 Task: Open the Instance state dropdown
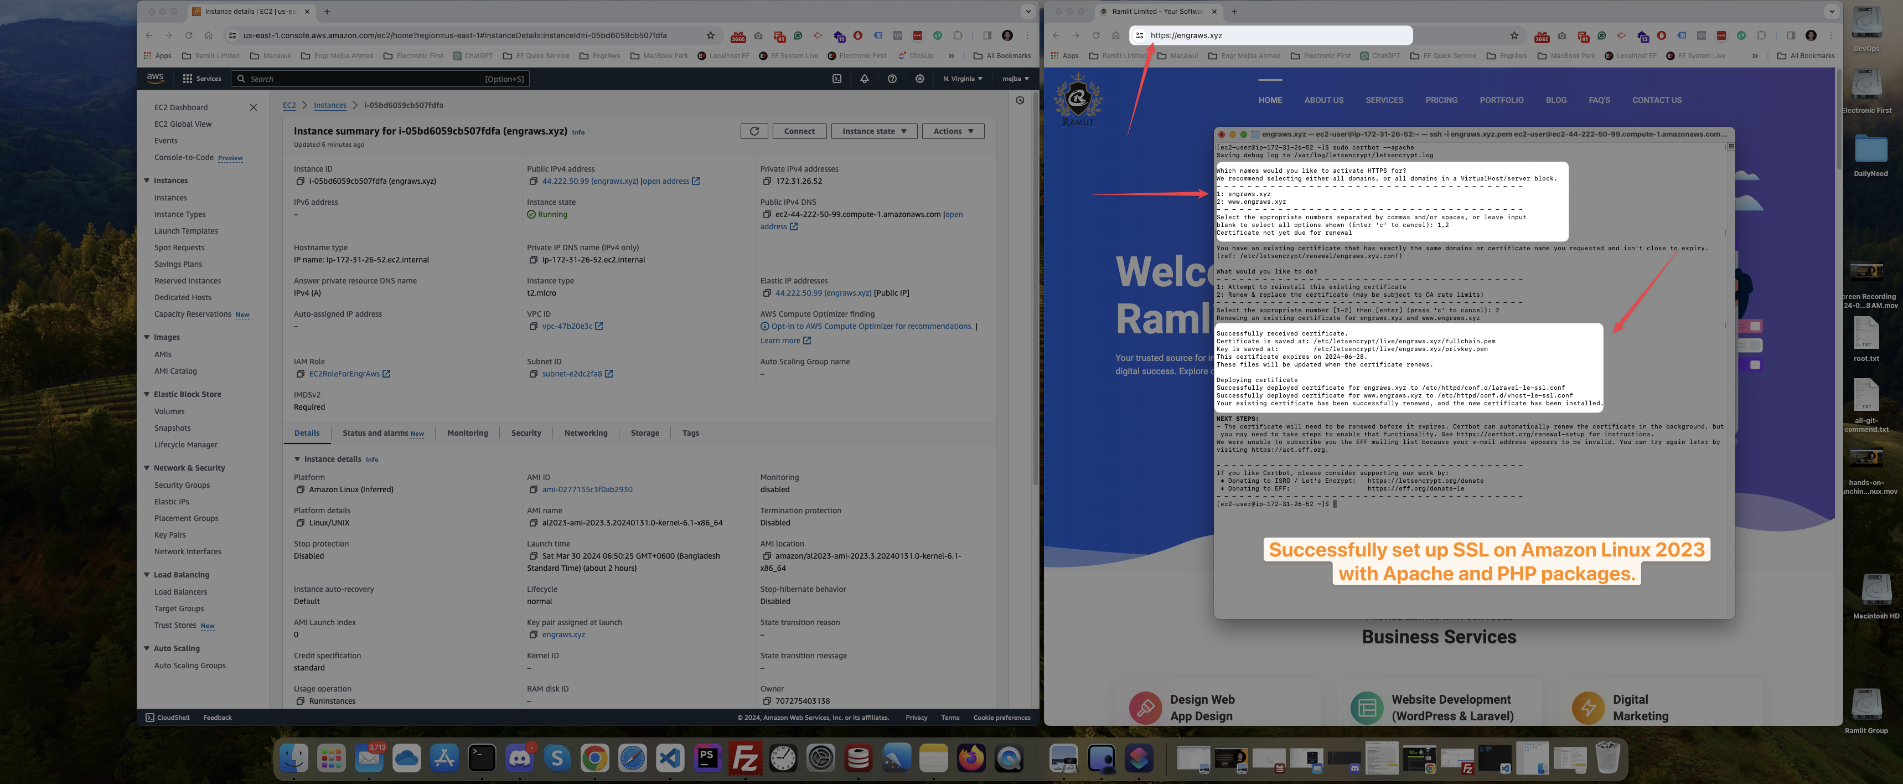click(x=874, y=131)
